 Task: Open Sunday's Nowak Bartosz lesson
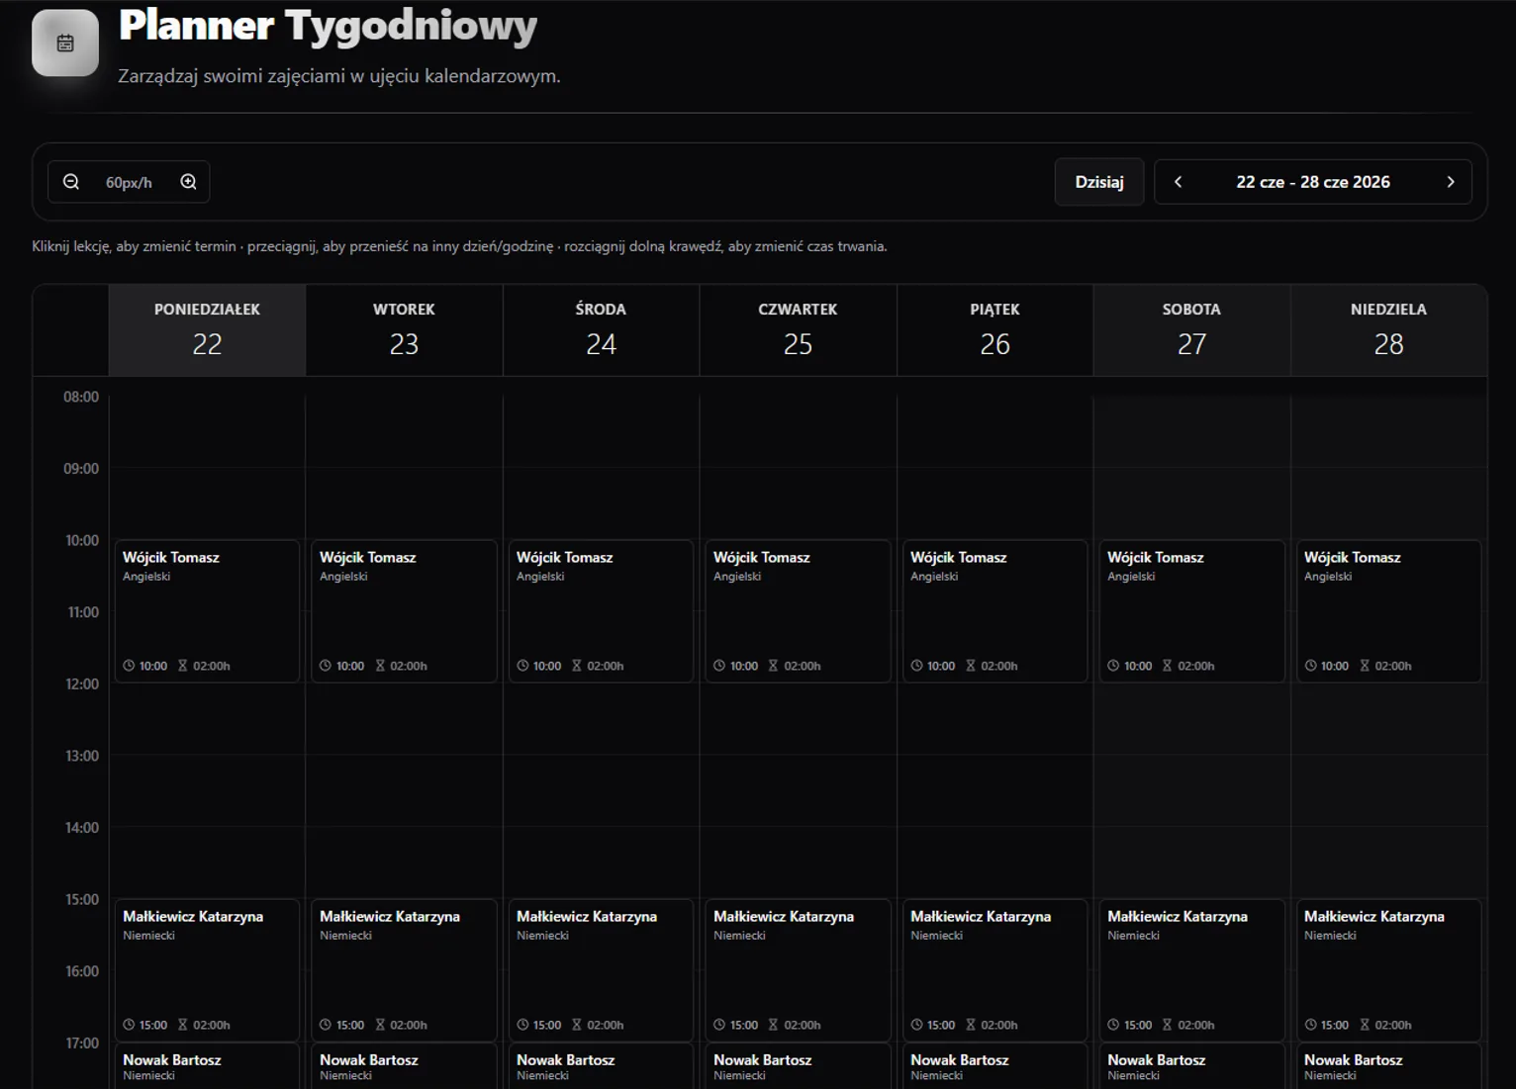pyautogui.click(x=1388, y=1066)
